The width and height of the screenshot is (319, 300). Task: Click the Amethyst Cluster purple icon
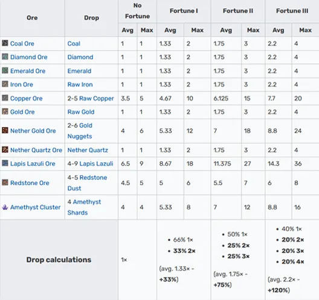point(5,207)
